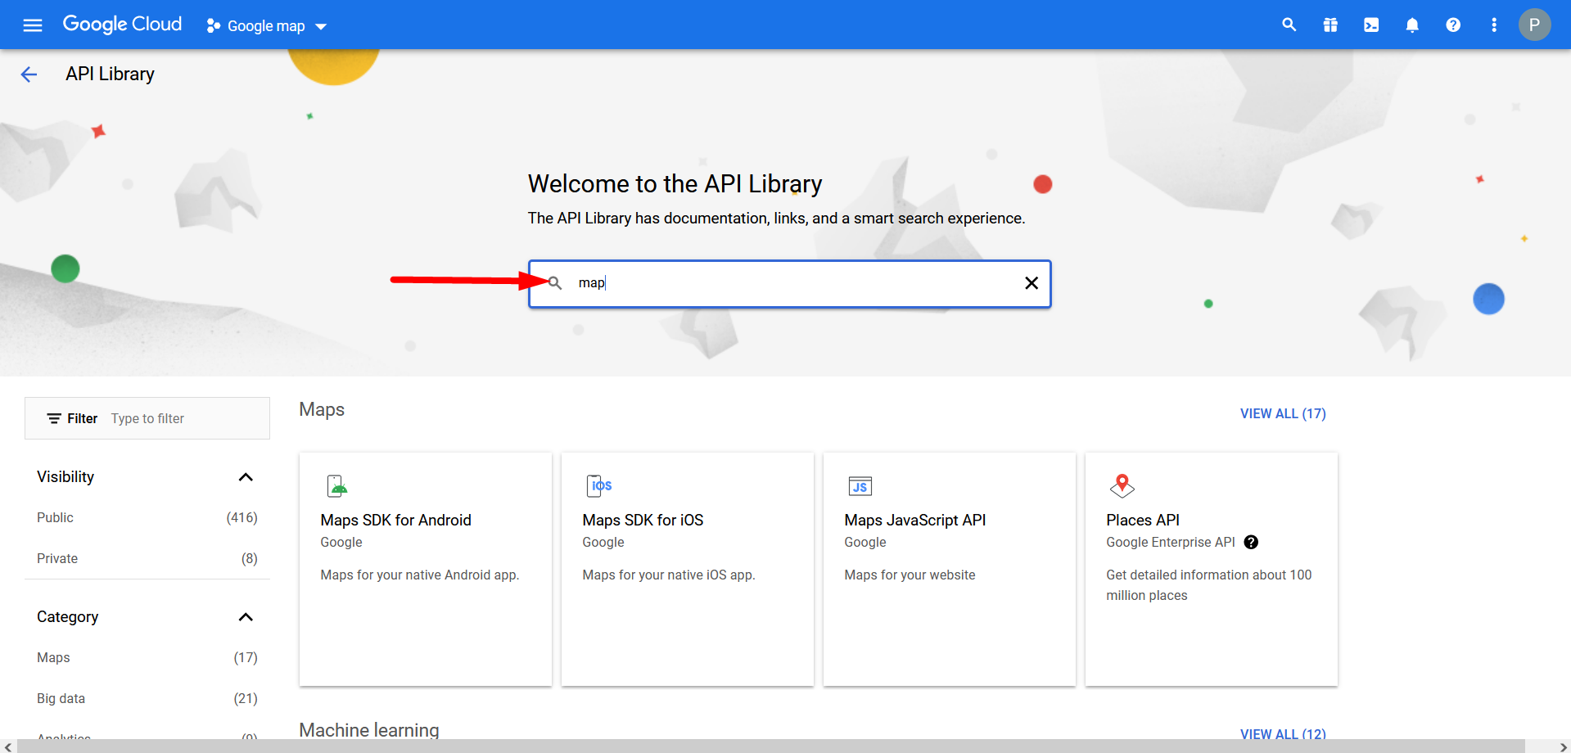This screenshot has height=753, width=1571.
Task: Clear the search with the X button
Action: click(x=1032, y=283)
